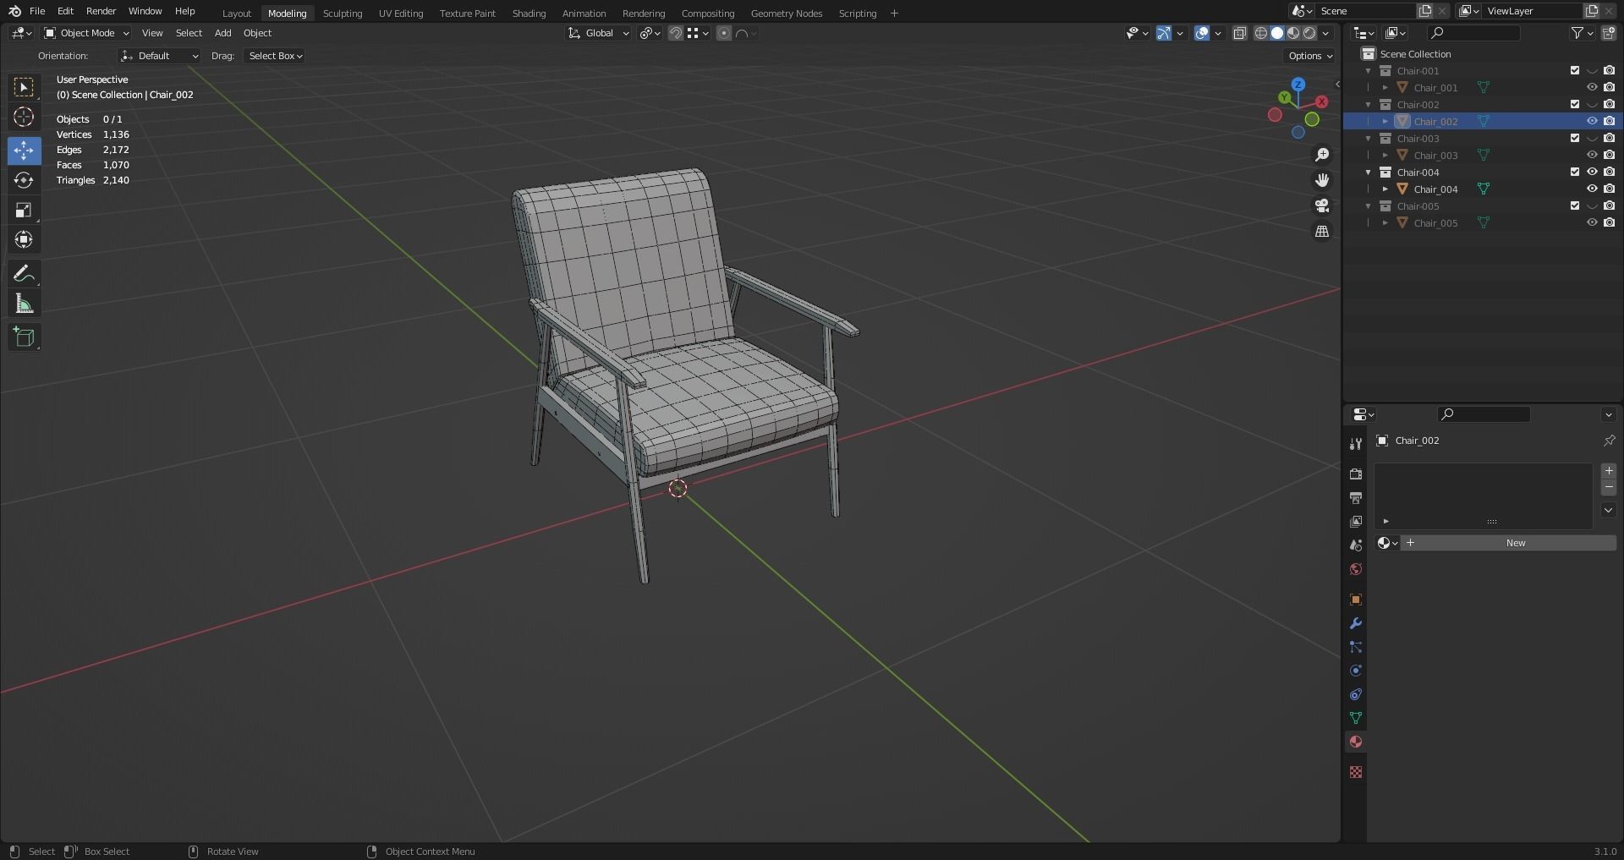Collapse the Chair-001 collection

click(x=1369, y=70)
